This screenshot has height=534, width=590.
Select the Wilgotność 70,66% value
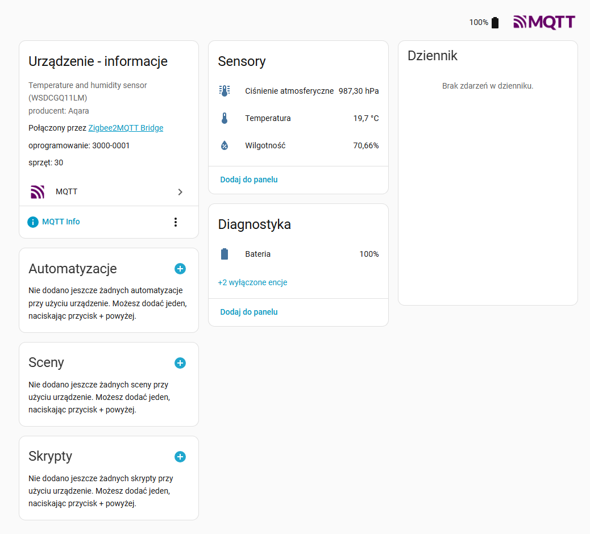365,145
